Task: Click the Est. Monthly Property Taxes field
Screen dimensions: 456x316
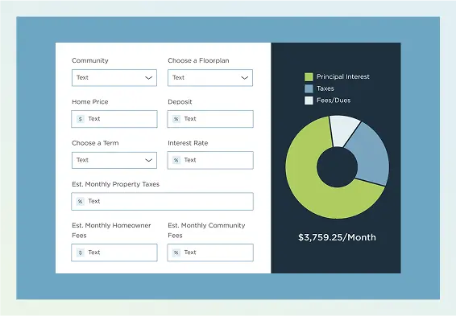Action: click(x=162, y=201)
